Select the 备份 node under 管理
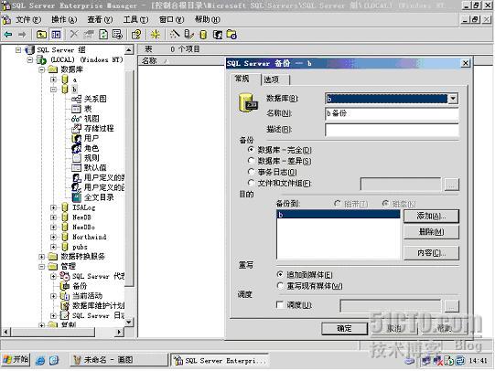495x371 pixels. pyautogui.click(x=80, y=286)
